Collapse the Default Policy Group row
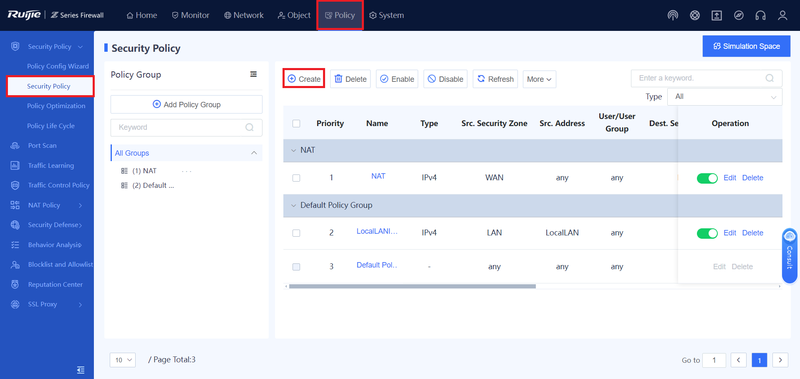 tap(293, 205)
